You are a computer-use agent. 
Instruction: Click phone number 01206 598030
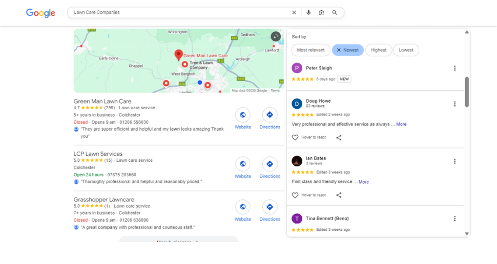pyautogui.click(x=134, y=122)
